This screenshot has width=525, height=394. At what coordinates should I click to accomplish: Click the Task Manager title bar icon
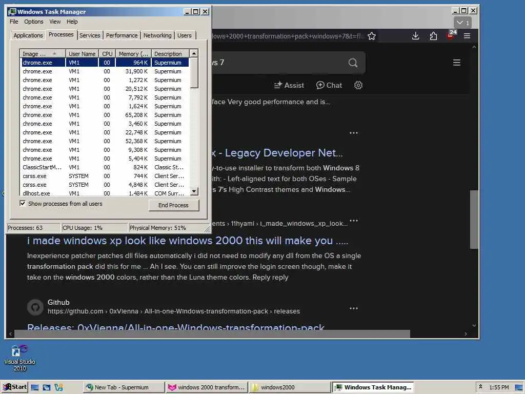click(x=12, y=12)
